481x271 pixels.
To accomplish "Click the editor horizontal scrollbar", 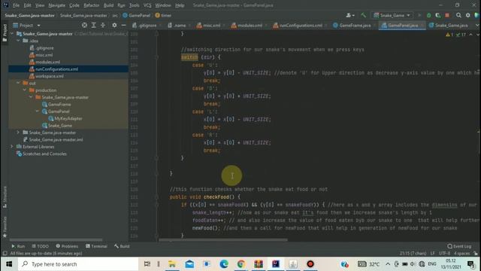I will (223, 240).
